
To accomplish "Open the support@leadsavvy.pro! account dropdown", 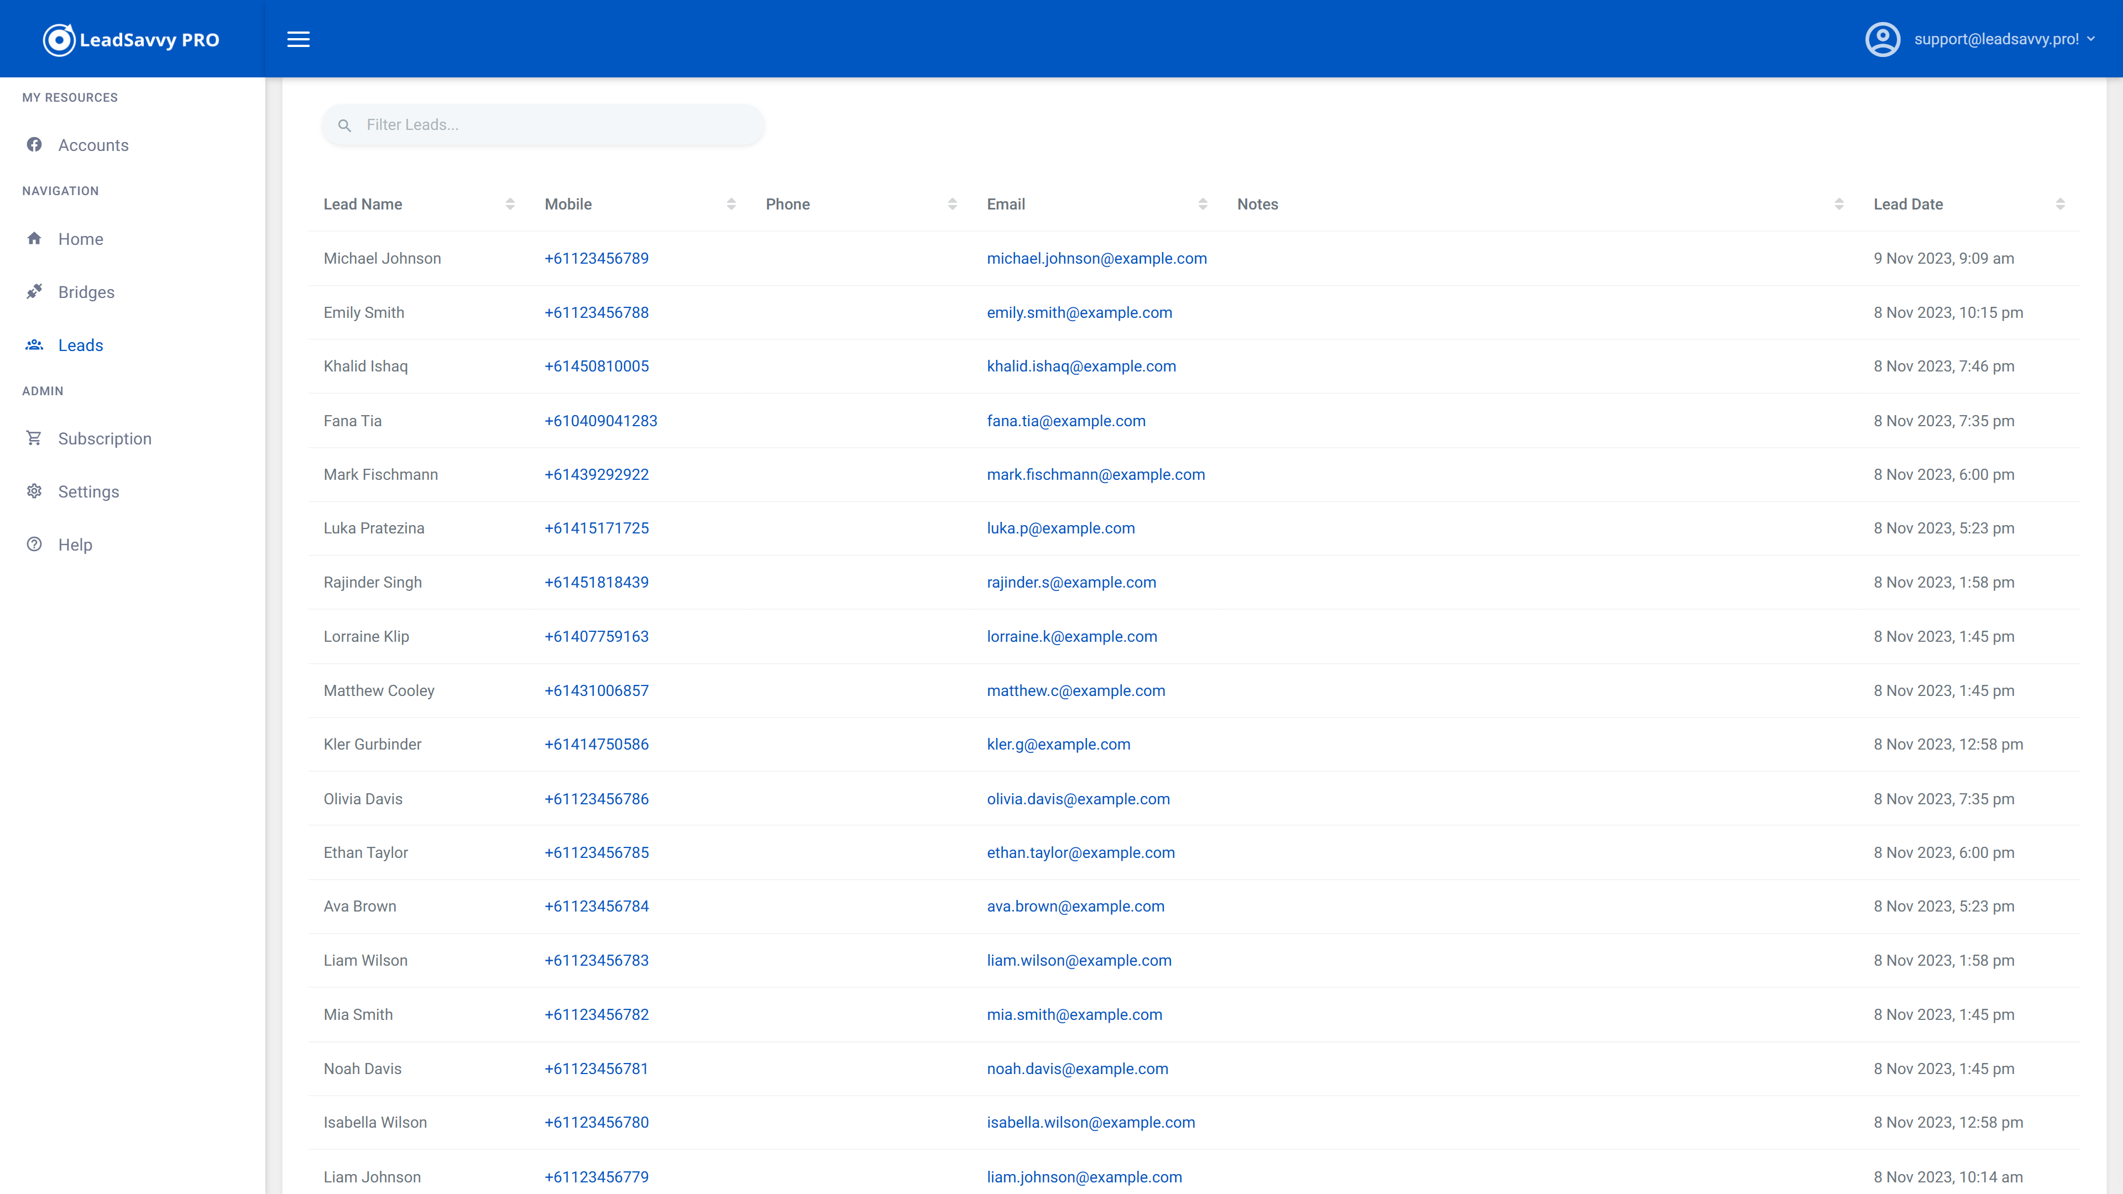I will coord(2004,39).
